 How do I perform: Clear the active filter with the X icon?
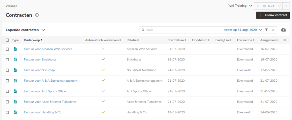[273, 30]
